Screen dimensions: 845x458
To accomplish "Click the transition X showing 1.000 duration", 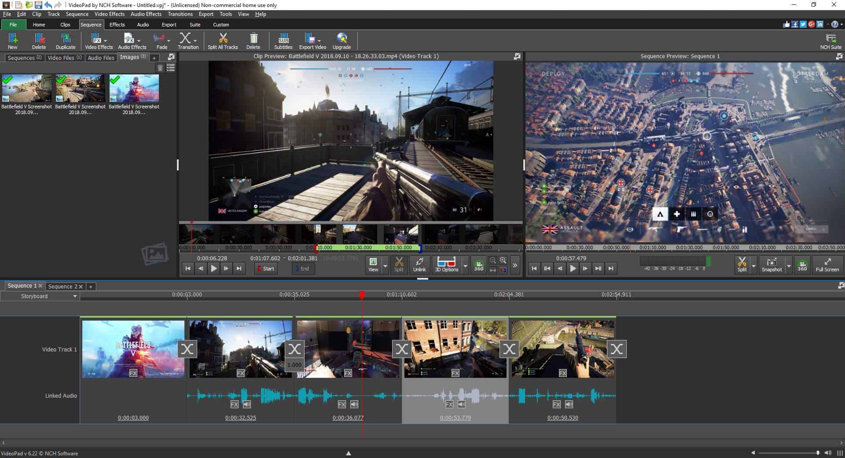I will [294, 349].
